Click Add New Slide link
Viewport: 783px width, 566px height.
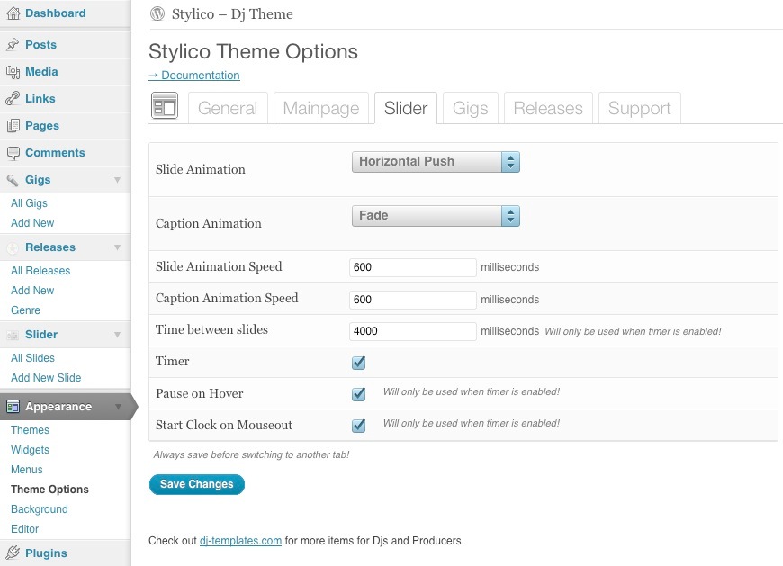(46, 378)
